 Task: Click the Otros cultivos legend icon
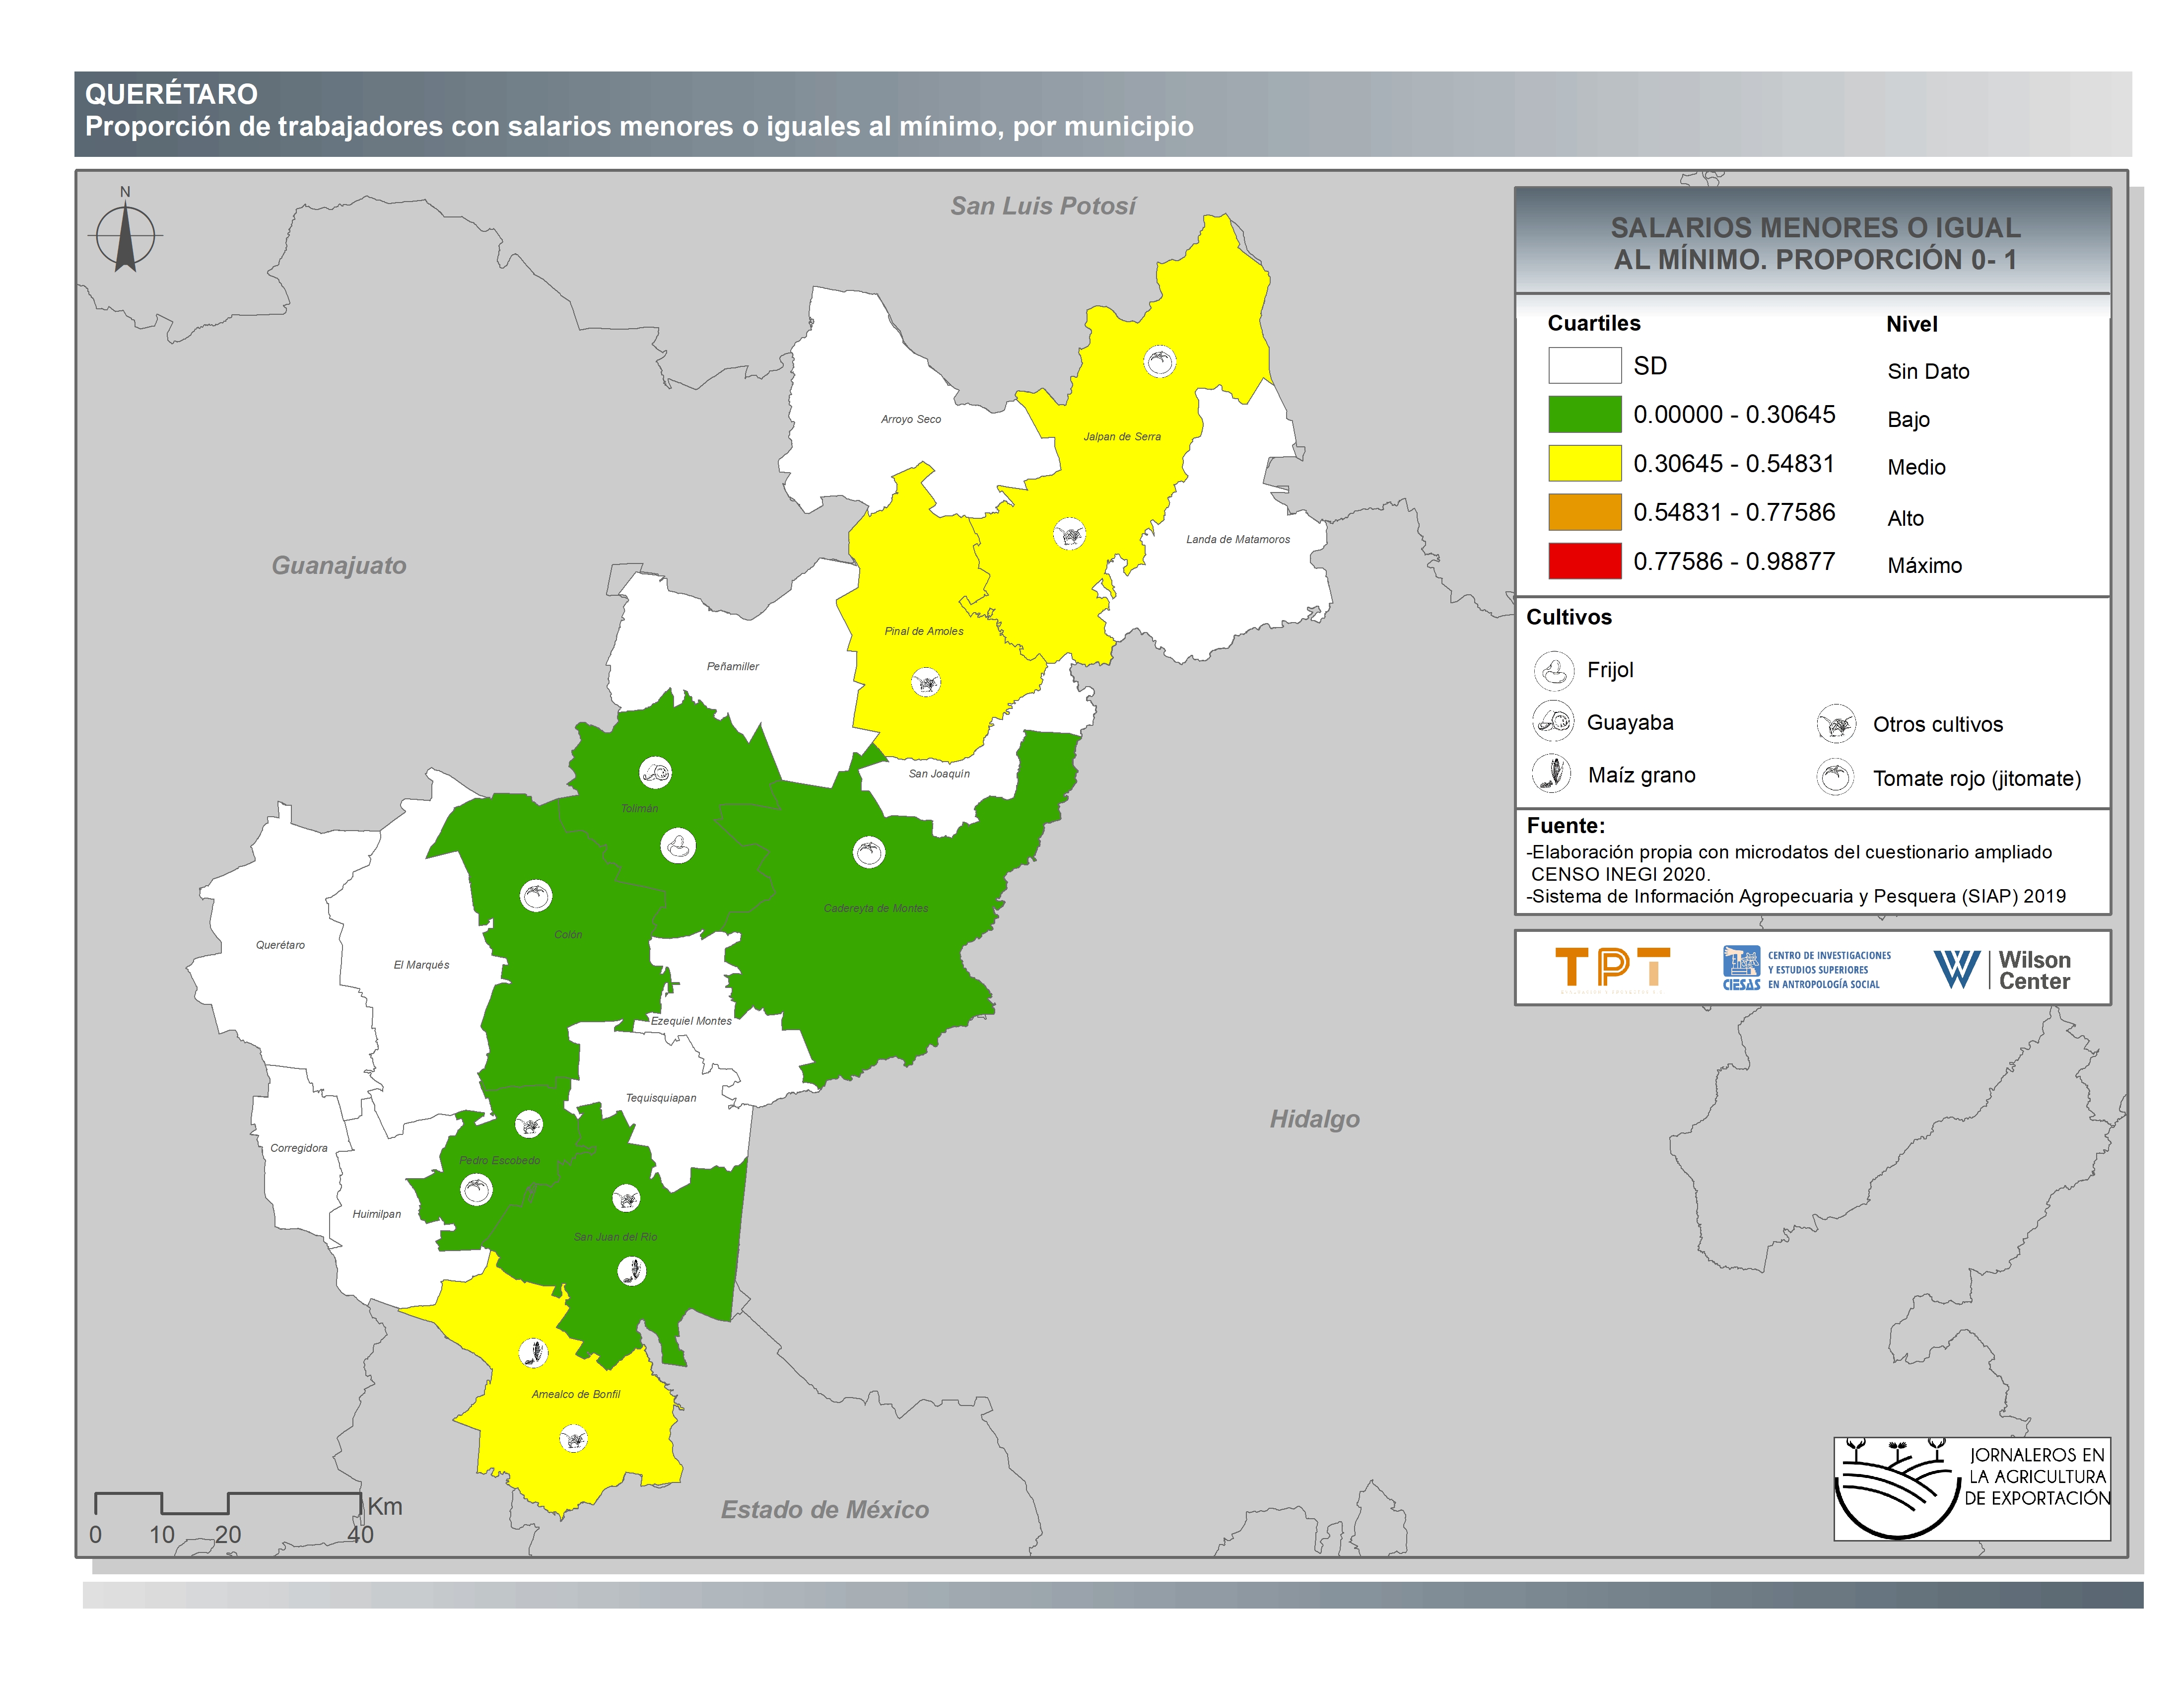coord(1836,724)
